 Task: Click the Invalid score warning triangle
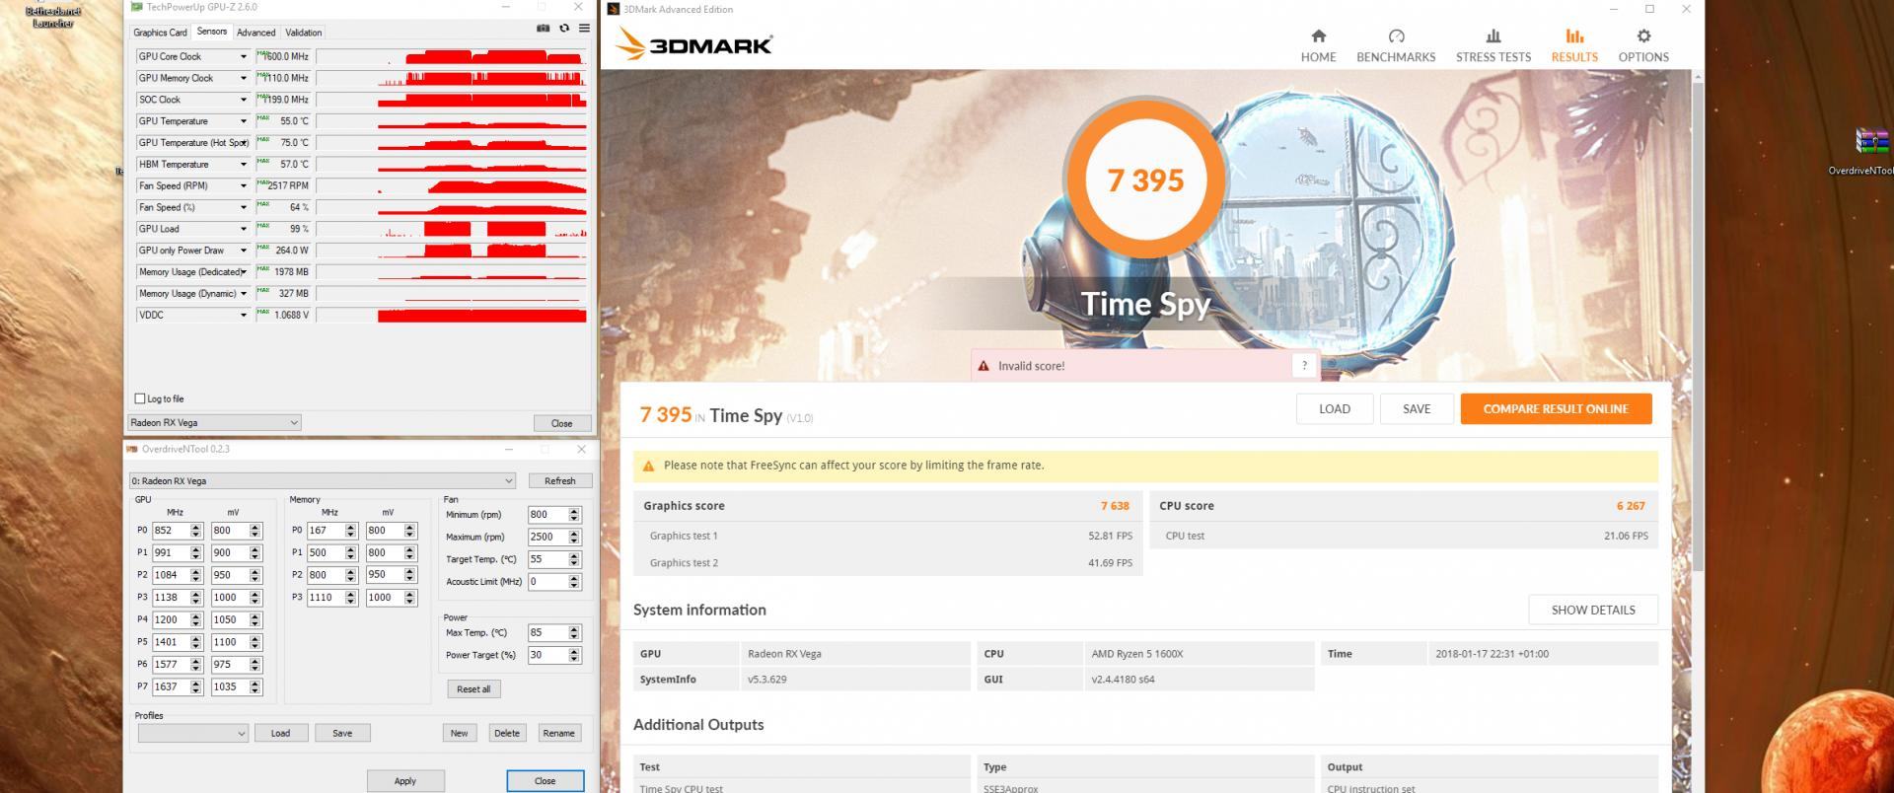click(983, 366)
